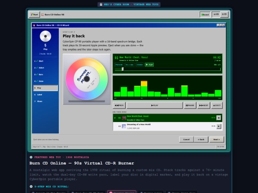This screenshot has height=193, width=258.
Task: Click the 5-Step Mix CD Ritual label
Action: point(51,187)
